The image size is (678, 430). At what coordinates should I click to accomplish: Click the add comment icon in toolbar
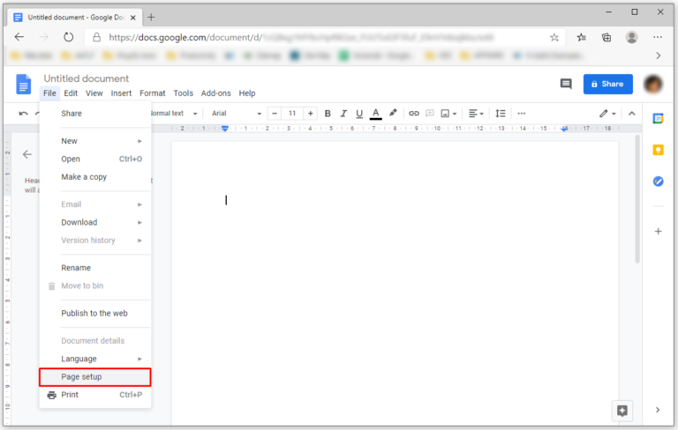point(429,114)
